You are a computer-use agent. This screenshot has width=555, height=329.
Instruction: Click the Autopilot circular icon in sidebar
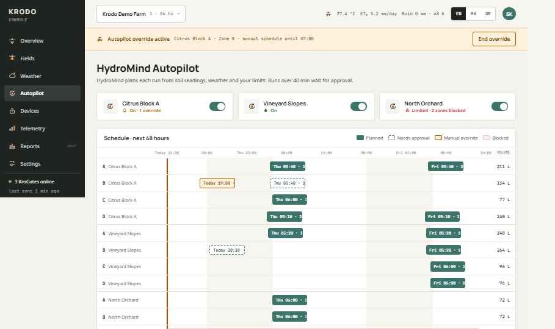pyautogui.click(x=12, y=93)
